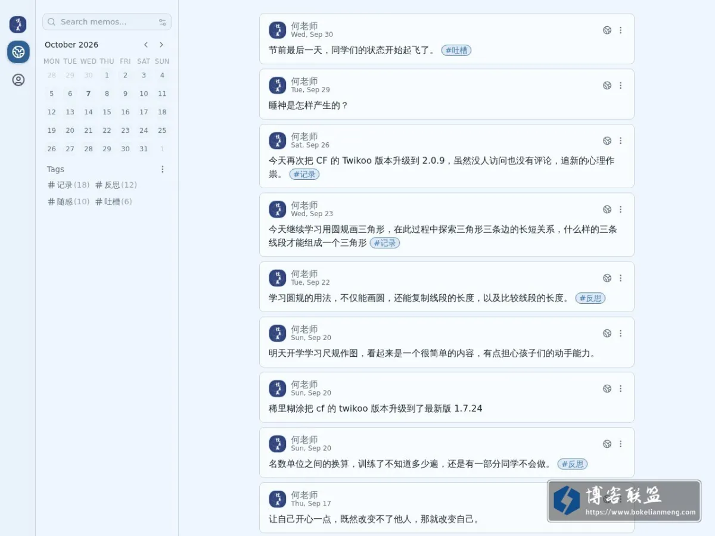Click 何老师 name on Sep 29 memo

pyautogui.click(x=304, y=82)
